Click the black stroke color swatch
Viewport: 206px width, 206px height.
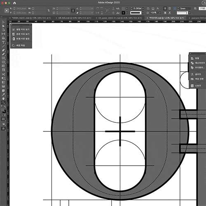point(123,13)
